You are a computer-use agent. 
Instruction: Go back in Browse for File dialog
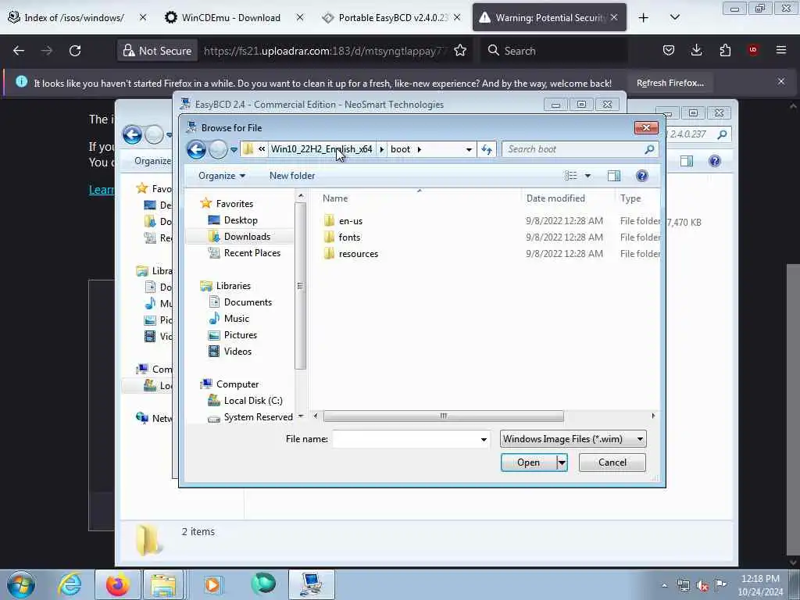click(x=196, y=149)
